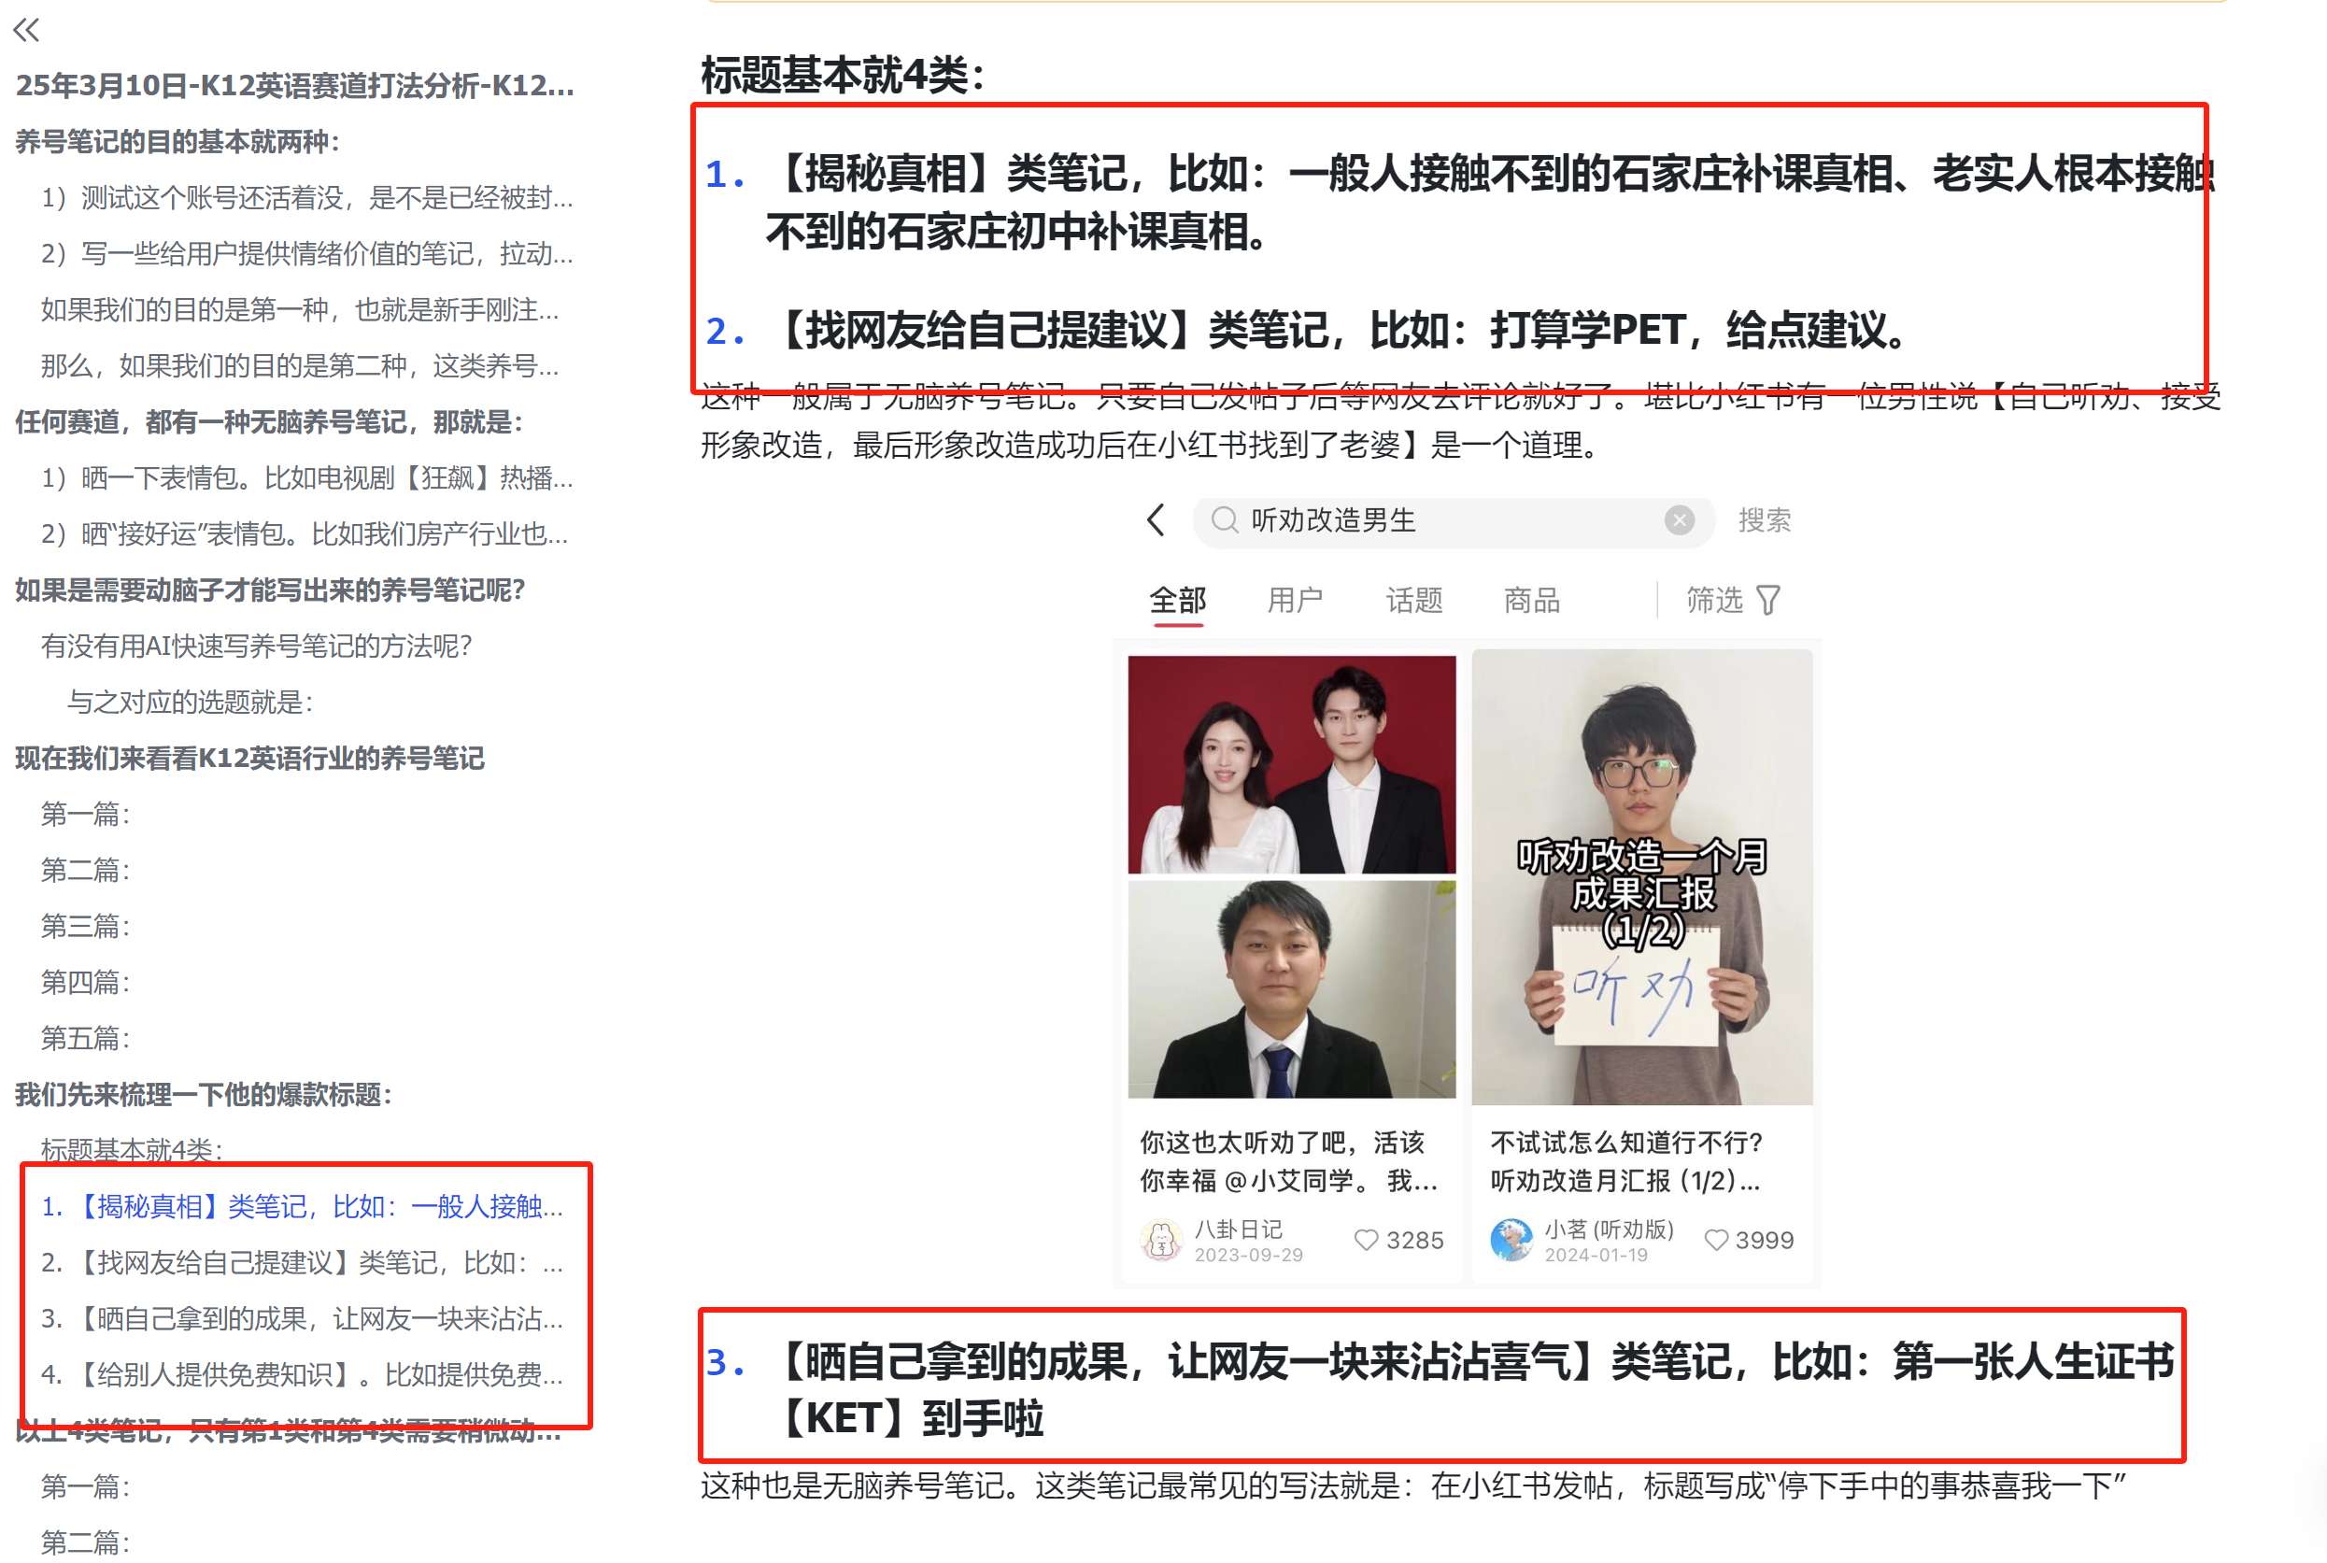This screenshot has height=1563, width=2327.
Task: Like the post with 3285 hearts
Action: point(1366,1240)
